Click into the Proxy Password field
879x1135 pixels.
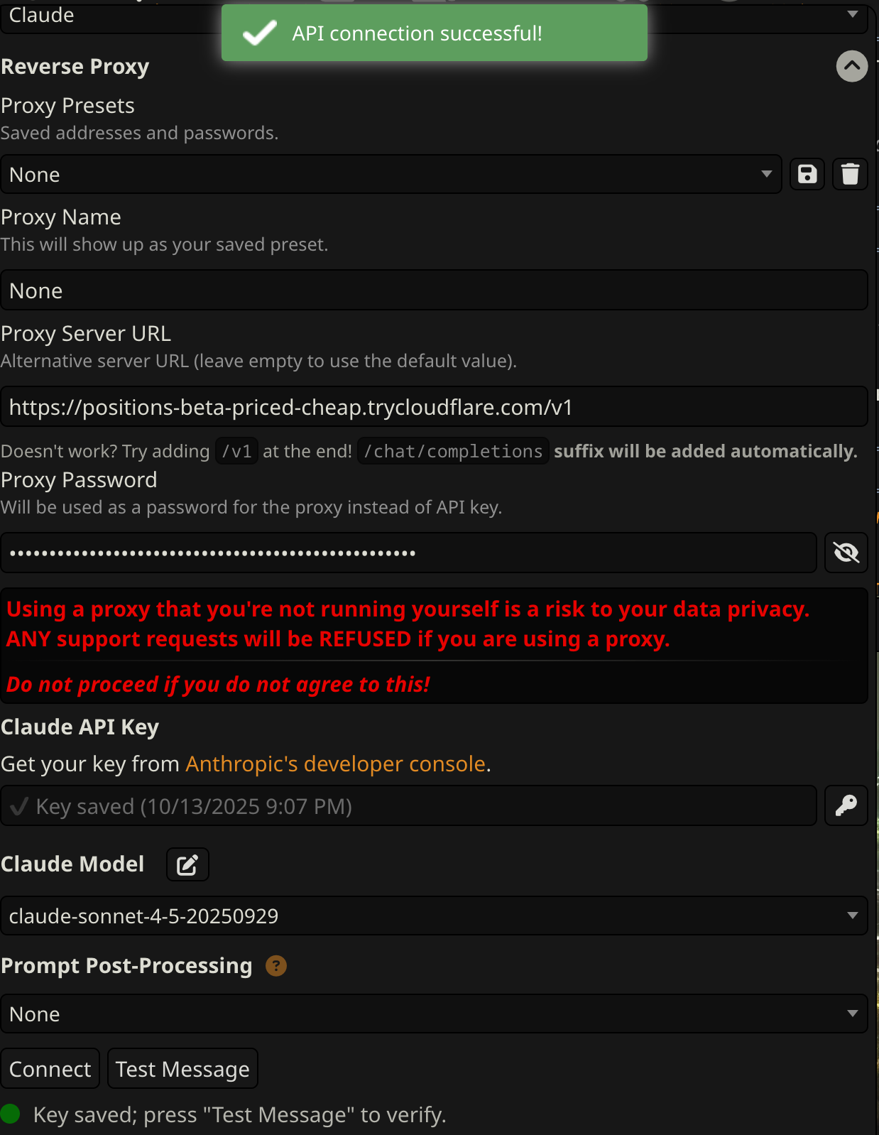pyautogui.click(x=408, y=553)
